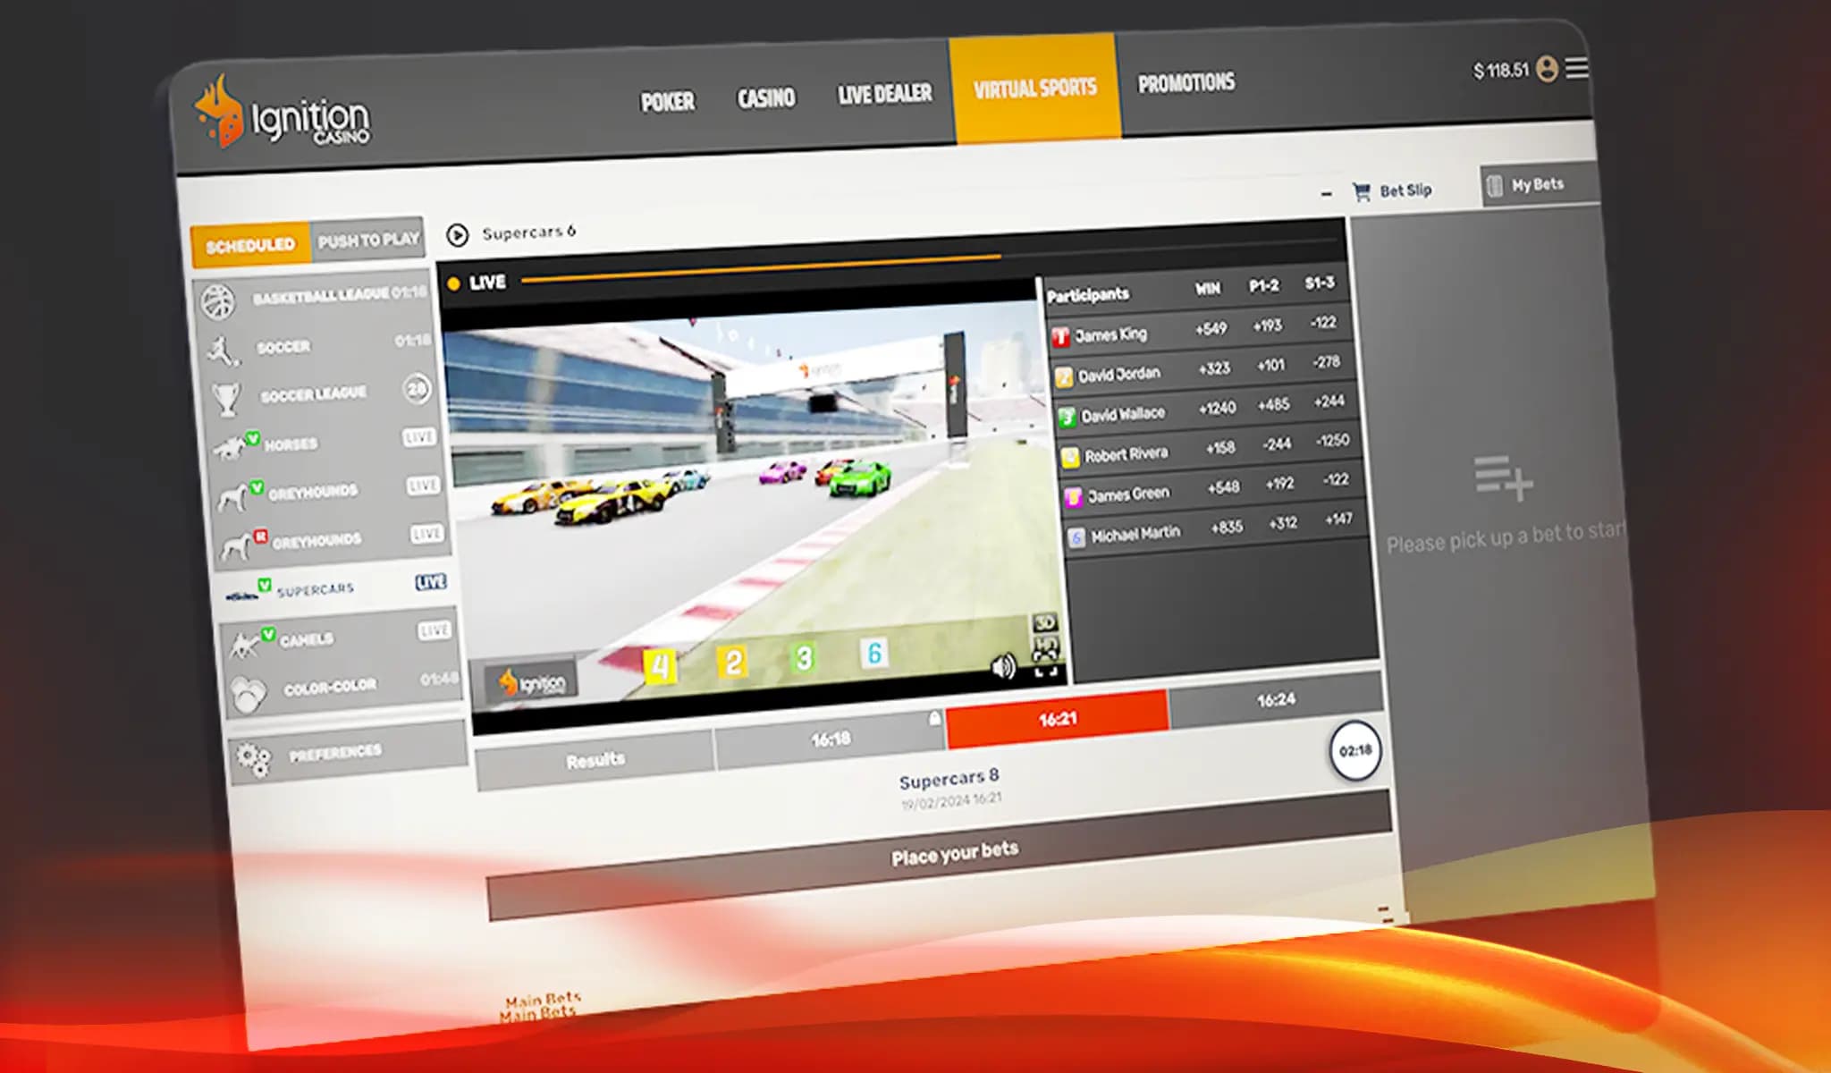The width and height of the screenshot is (1831, 1073).
Task: Open the My Bets panel
Action: (1537, 185)
